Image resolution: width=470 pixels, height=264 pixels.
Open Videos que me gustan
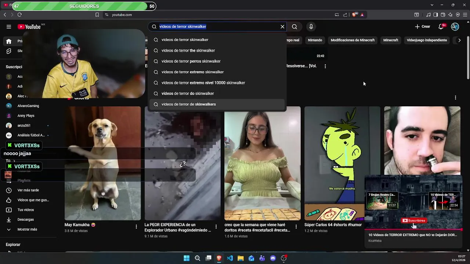pyautogui.click(x=33, y=200)
